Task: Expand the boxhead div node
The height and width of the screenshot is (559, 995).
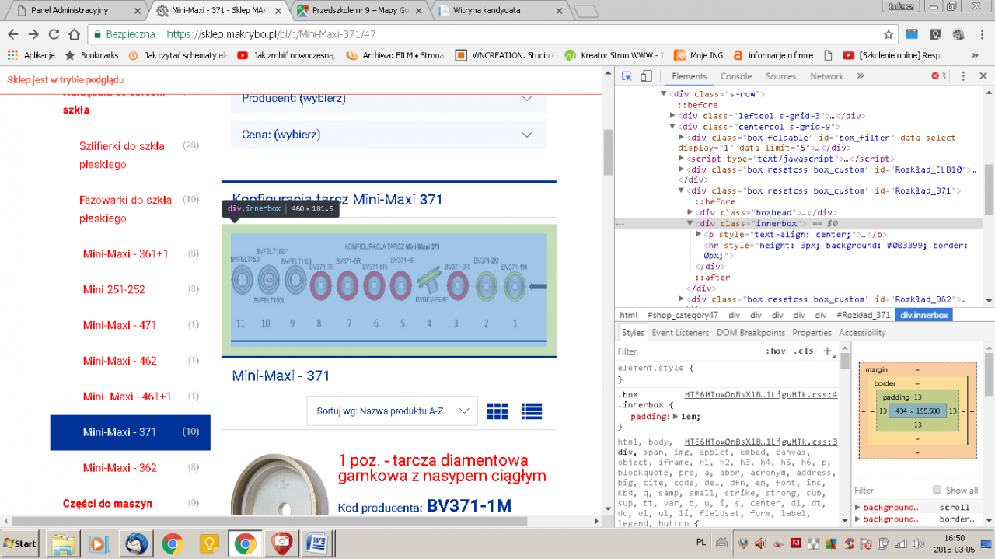Action: pyautogui.click(x=691, y=213)
